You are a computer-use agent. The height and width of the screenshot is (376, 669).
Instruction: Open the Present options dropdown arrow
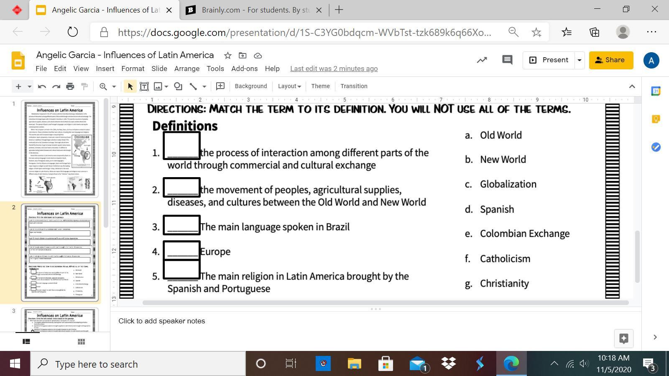pyautogui.click(x=579, y=60)
